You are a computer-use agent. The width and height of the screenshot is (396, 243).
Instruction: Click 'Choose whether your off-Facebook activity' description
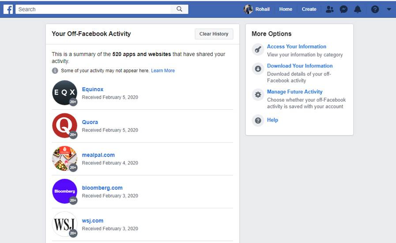coord(306,103)
